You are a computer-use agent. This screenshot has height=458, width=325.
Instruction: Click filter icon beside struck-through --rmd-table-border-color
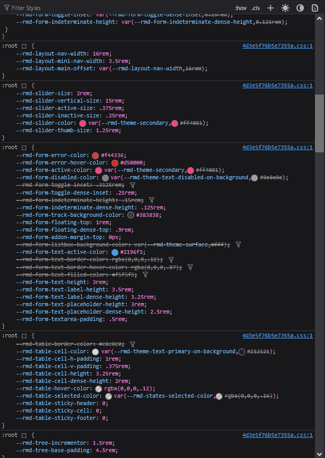[x=134, y=343]
